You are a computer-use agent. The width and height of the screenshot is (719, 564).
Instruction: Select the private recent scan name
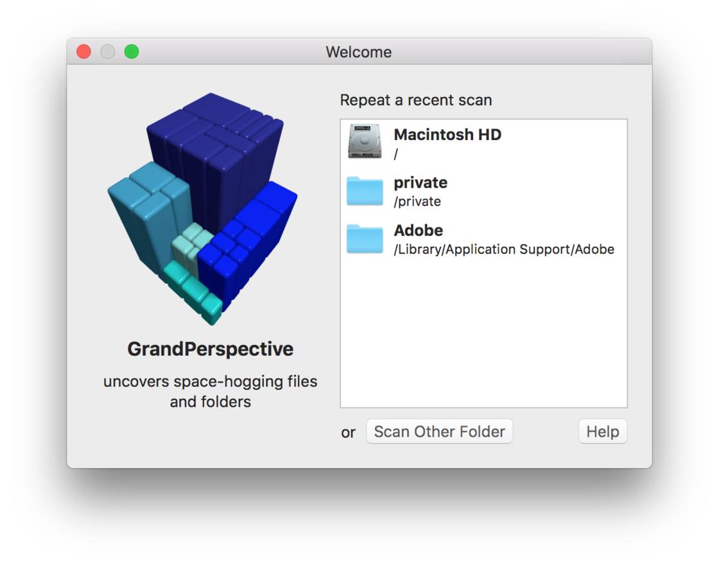click(420, 182)
